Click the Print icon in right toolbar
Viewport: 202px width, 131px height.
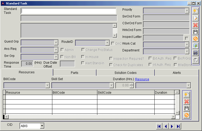click(x=195, y=59)
